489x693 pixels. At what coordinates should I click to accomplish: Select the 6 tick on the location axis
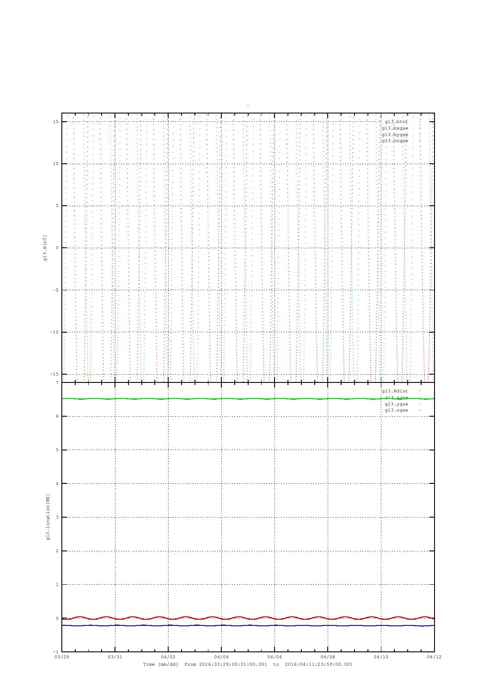[57, 416]
